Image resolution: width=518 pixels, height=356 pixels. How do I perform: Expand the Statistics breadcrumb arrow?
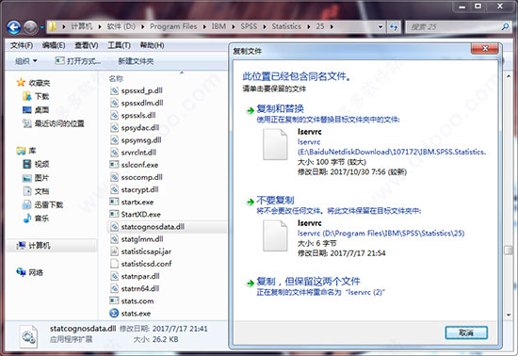309,26
